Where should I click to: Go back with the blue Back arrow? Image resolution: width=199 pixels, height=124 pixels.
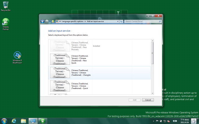click(42, 21)
